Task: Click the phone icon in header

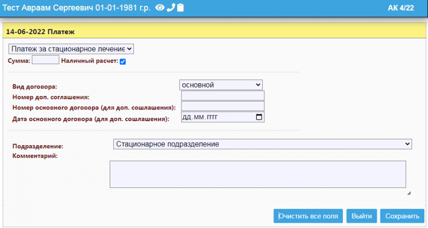Action: [171, 7]
